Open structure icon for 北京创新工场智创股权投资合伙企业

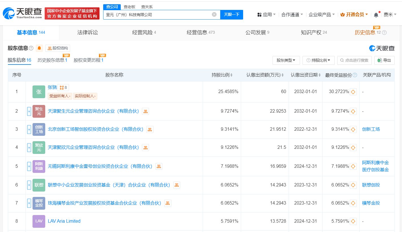(x=150, y=129)
